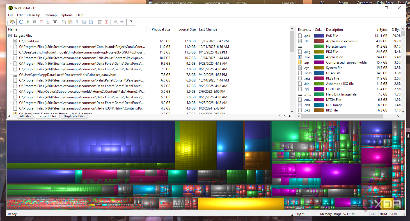Click the red stop scan icon
The width and height of the screenshot is (410, 221).
click(42, 22)
